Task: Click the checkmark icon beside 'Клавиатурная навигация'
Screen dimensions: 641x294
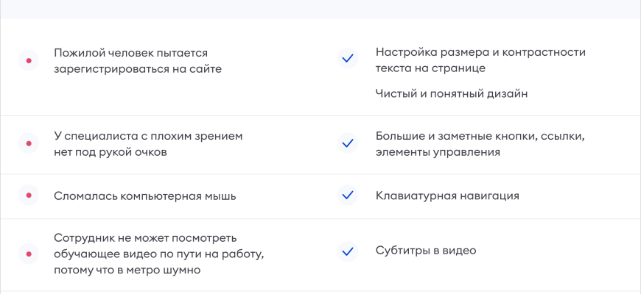Action: [x=348, y=196]
